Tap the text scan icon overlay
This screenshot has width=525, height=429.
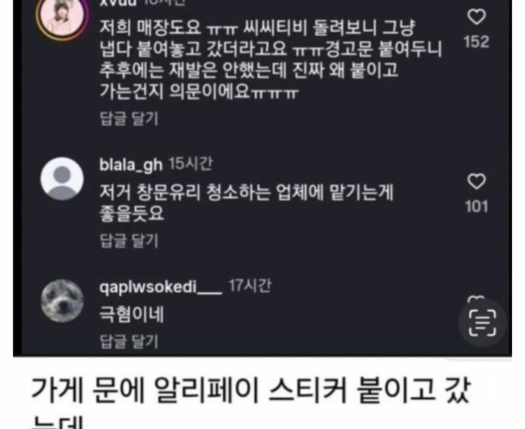[x=482, y=323]
